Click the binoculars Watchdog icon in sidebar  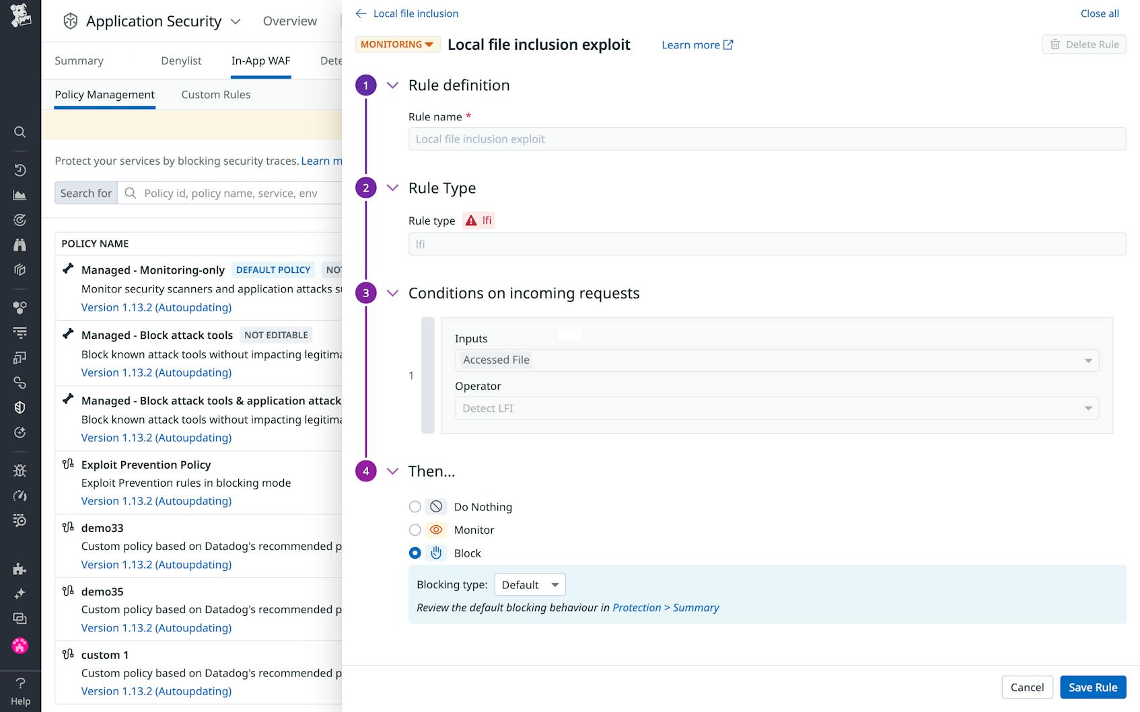[x=20, y=245]
